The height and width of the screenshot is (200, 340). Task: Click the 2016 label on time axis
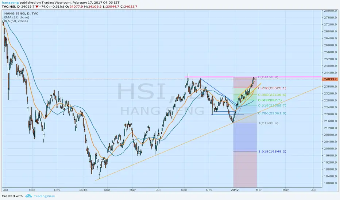[83, 190]
